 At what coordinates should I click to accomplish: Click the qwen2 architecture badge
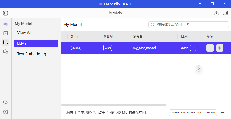(x=76, y=48)
